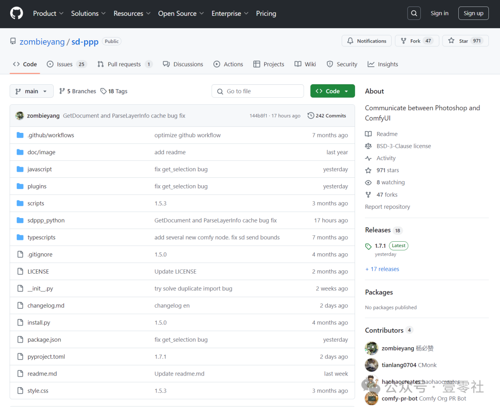Open the doc/image folder
Screen dimensions: 500x407
(x=42, y=152)
